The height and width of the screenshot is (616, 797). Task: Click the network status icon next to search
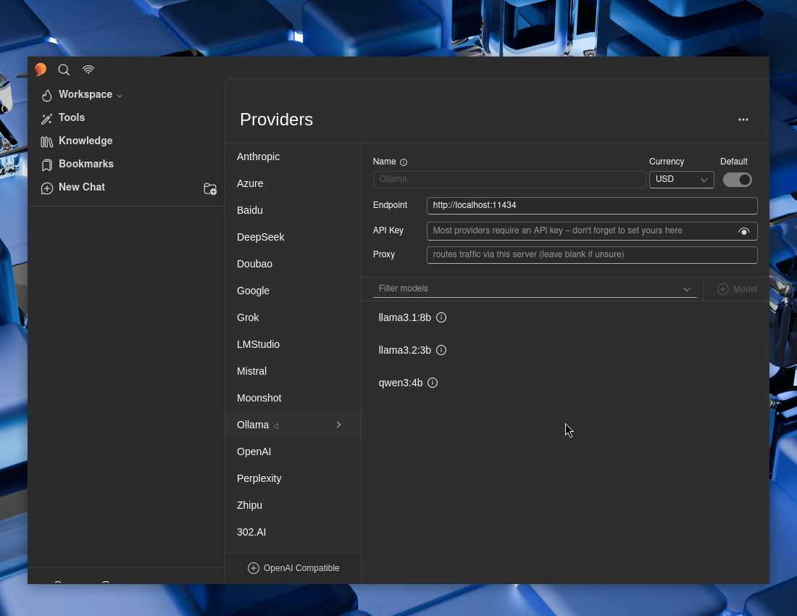coord(88,70)
